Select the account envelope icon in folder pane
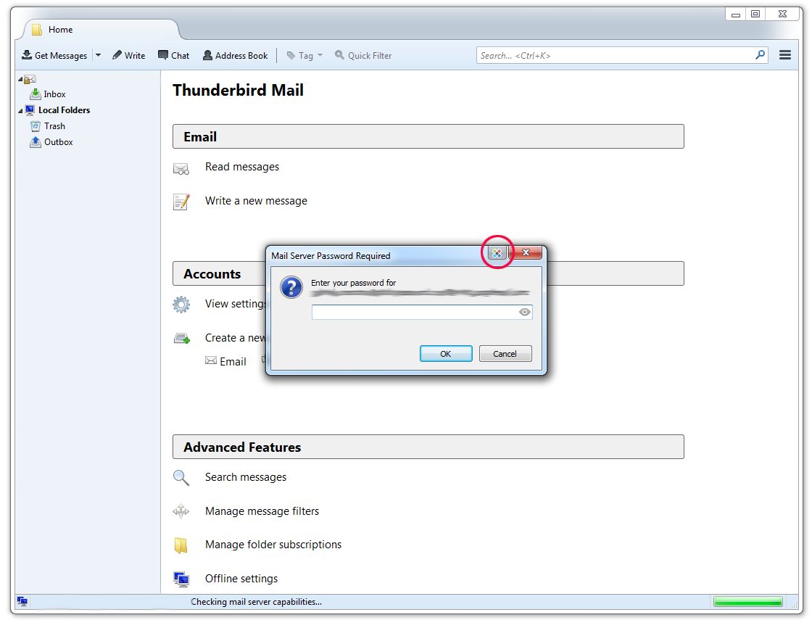Image resolution: width=812 pixels, height=628 pixels. tap(30, 79)
